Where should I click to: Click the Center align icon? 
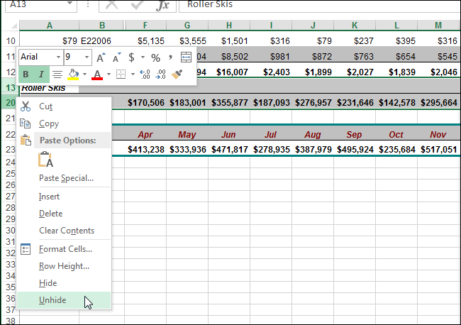[57, 75]
